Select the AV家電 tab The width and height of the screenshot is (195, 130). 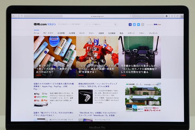pos(72,33)
